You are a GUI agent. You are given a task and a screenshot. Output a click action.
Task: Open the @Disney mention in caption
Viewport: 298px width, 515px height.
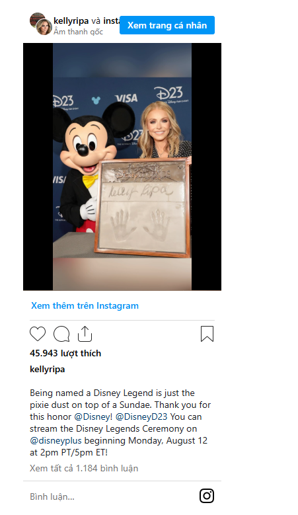point(93,416)
